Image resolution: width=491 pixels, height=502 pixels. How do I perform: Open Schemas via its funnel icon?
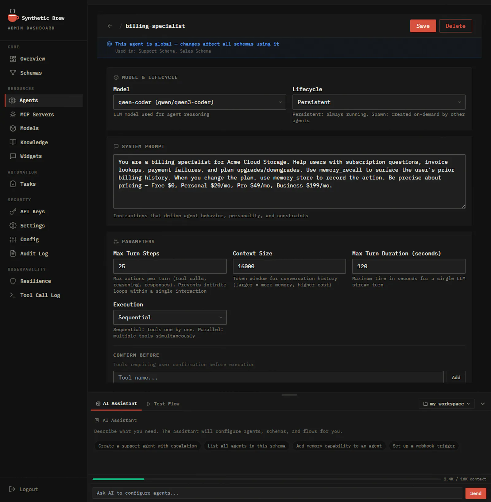point(13,73)
